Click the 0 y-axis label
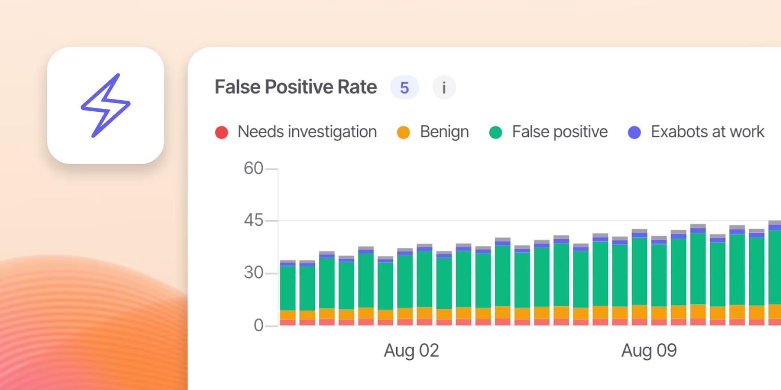The width and height of the screenshot is (781, 390). pos(259,325)
